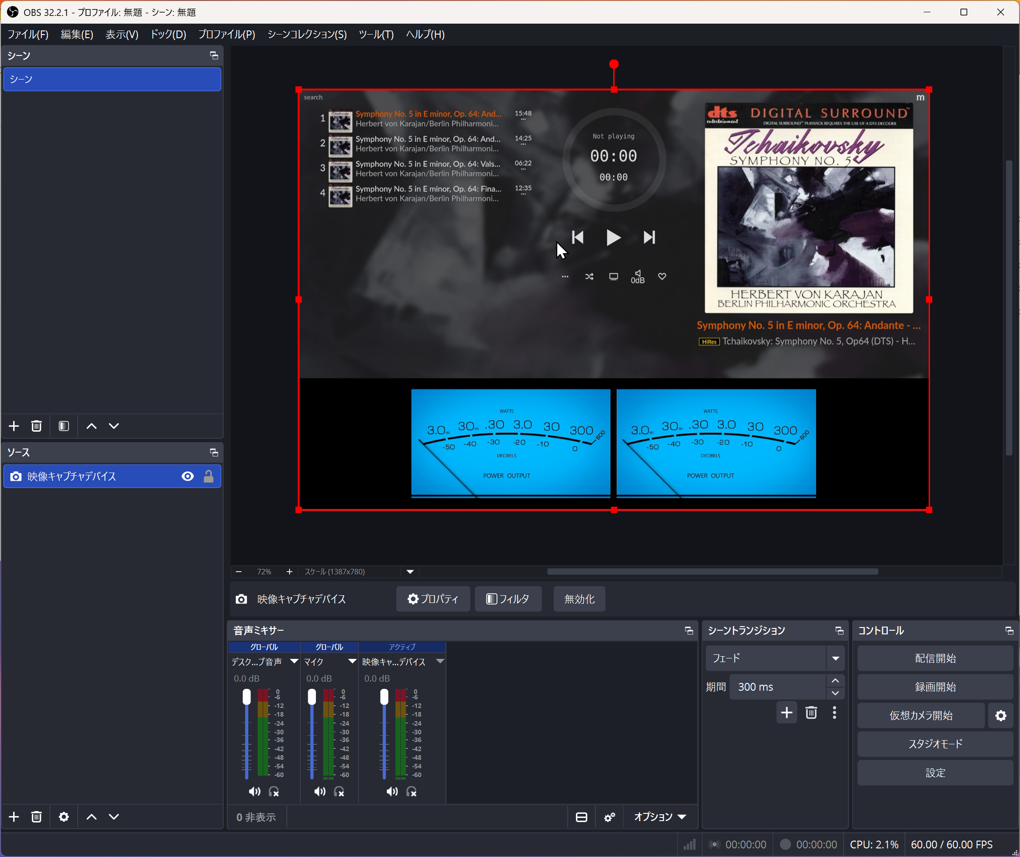Hide the 映像キャプチャデバイス source eye icon

pos(188,476)
